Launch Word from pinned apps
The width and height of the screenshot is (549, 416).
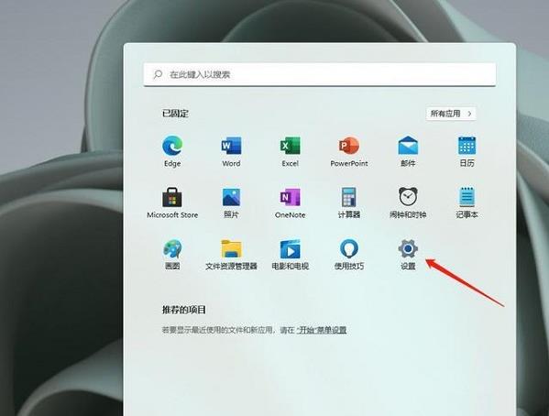[x=231, y=151]
